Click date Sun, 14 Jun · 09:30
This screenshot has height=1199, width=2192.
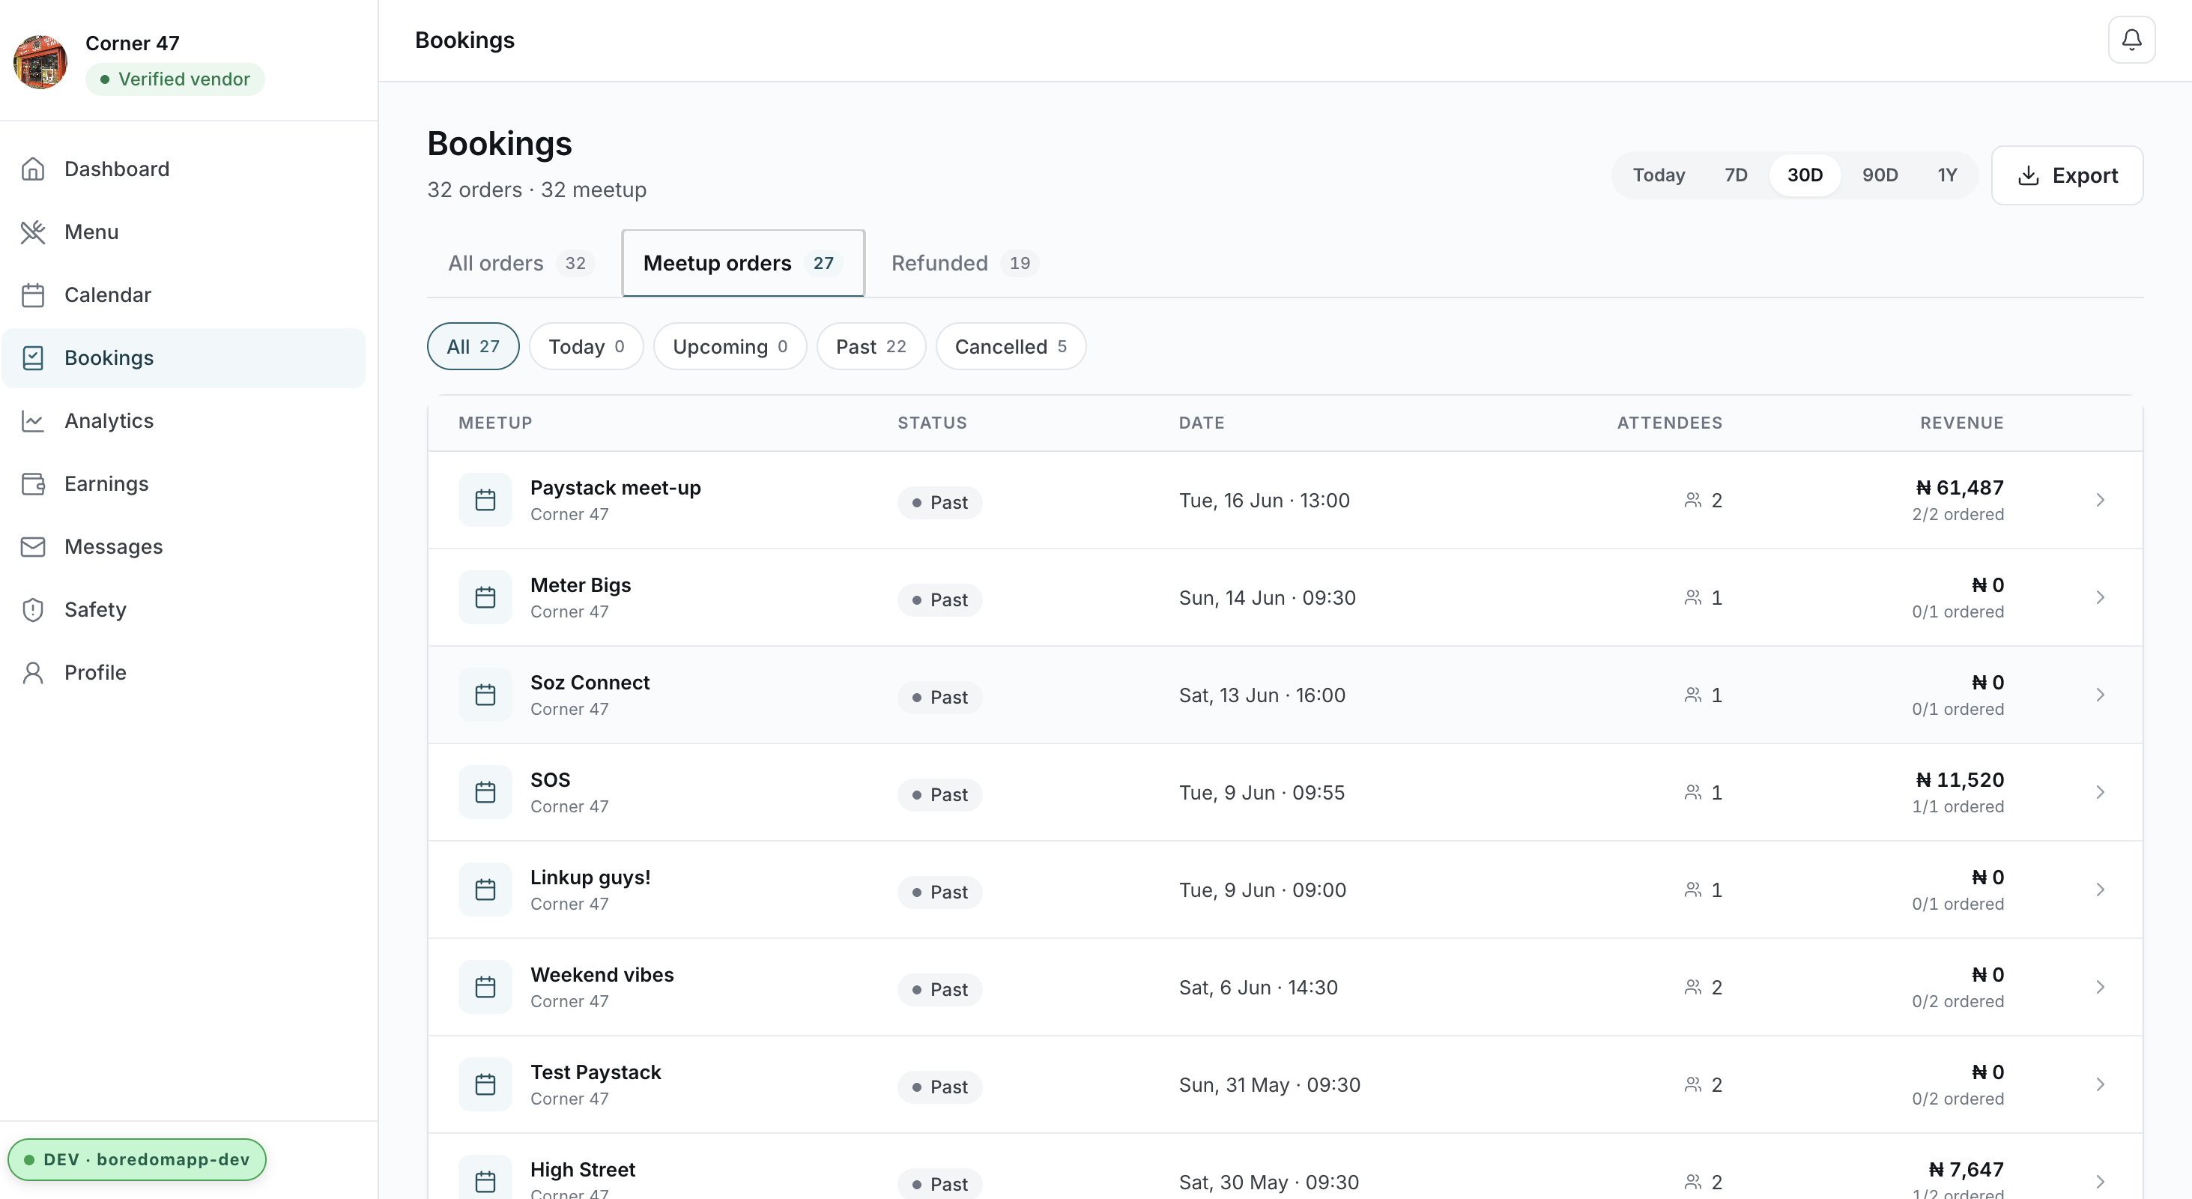coord(1267,597)
